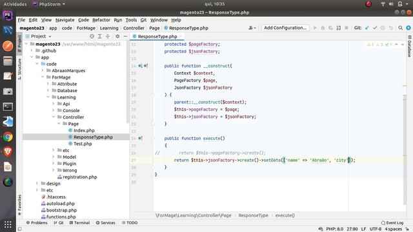The image size is (413, 232).
Task: Click the 4 spaces indent status
Action: tap(393, 229)
